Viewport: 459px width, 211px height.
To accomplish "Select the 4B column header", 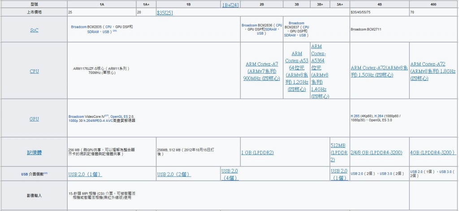I will coord(379,4).
